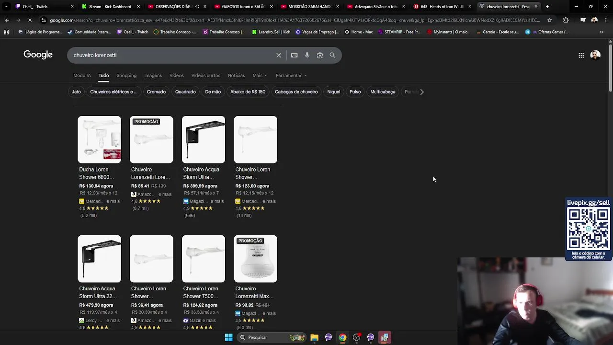Image resolution: width=613 pixels, height=345 pixels.
Task: Open the Vídeos tab
Action: [176, 75]
